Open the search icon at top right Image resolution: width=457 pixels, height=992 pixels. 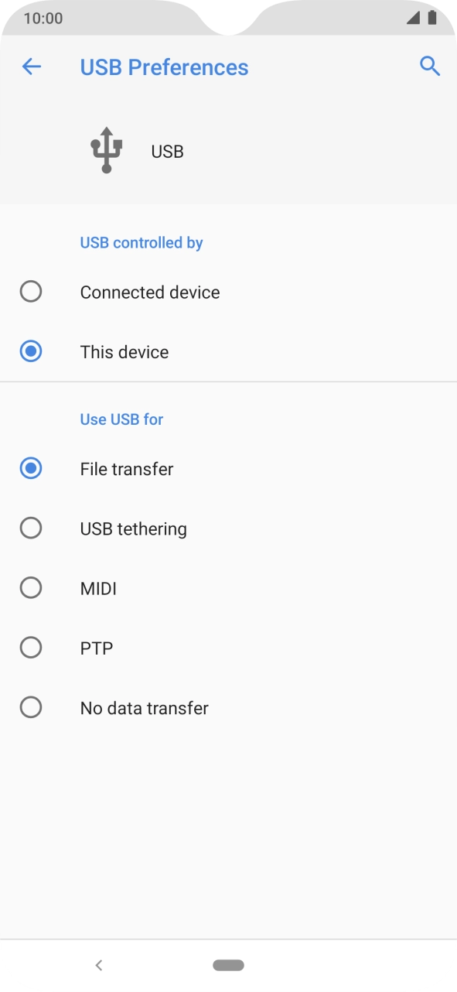click(x=430, y=67)
